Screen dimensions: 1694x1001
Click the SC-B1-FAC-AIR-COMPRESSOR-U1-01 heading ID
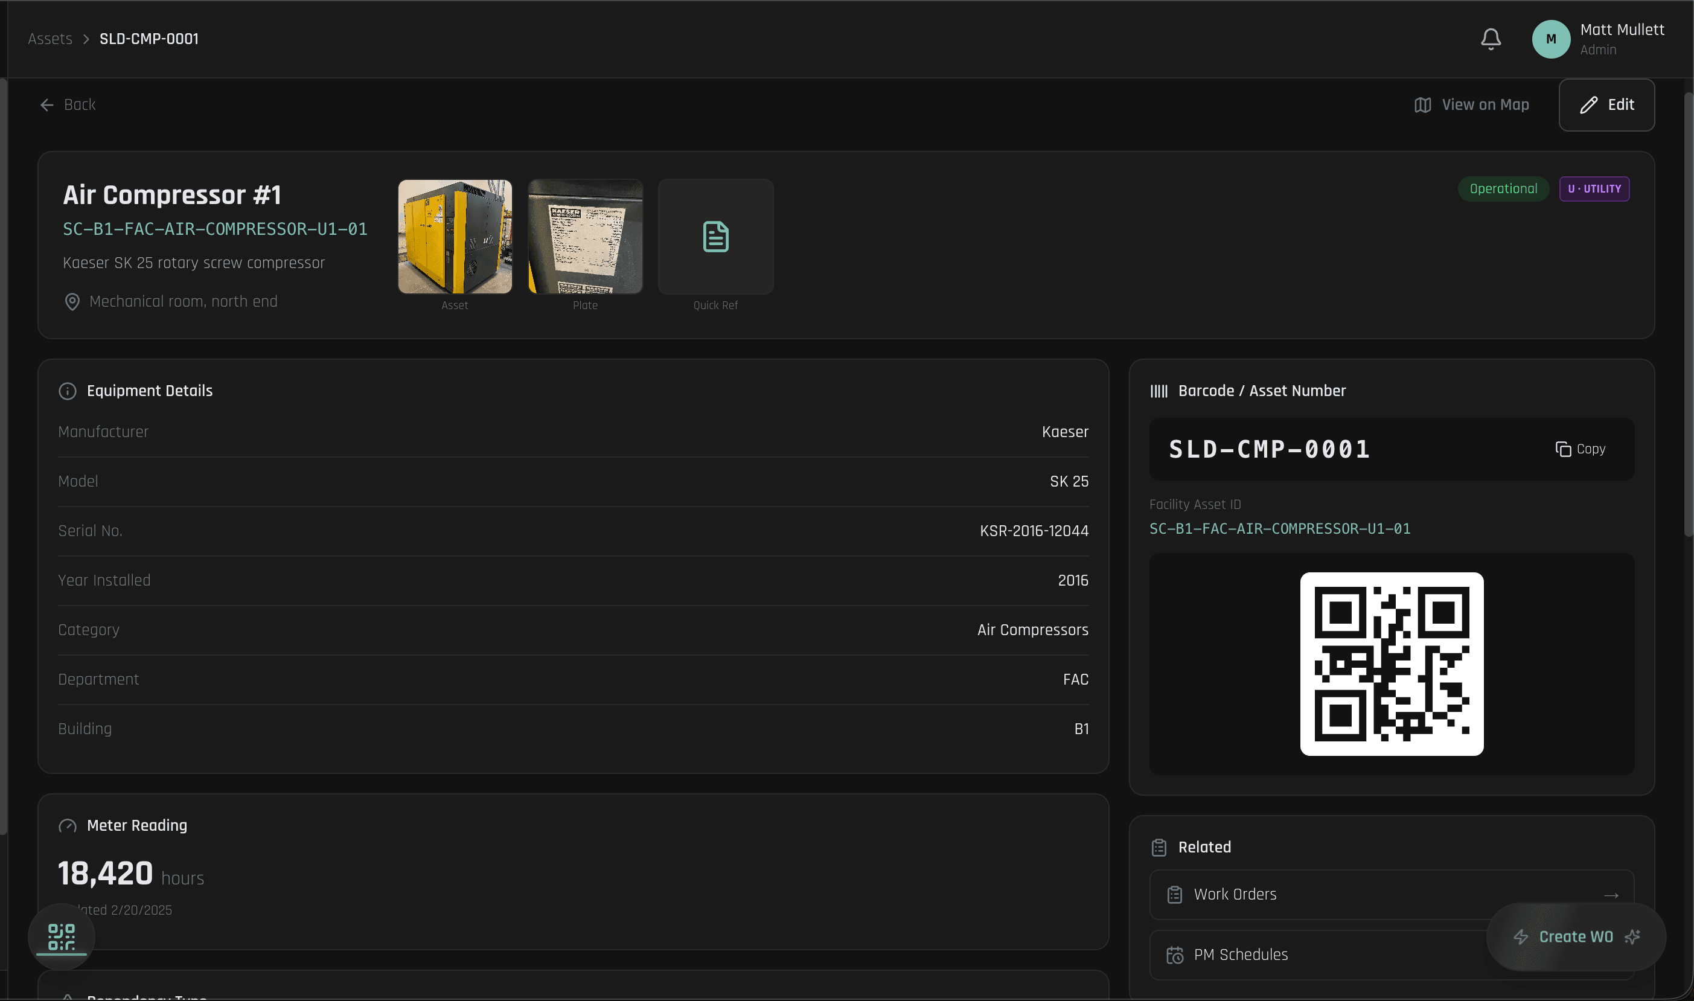[215, 229]
